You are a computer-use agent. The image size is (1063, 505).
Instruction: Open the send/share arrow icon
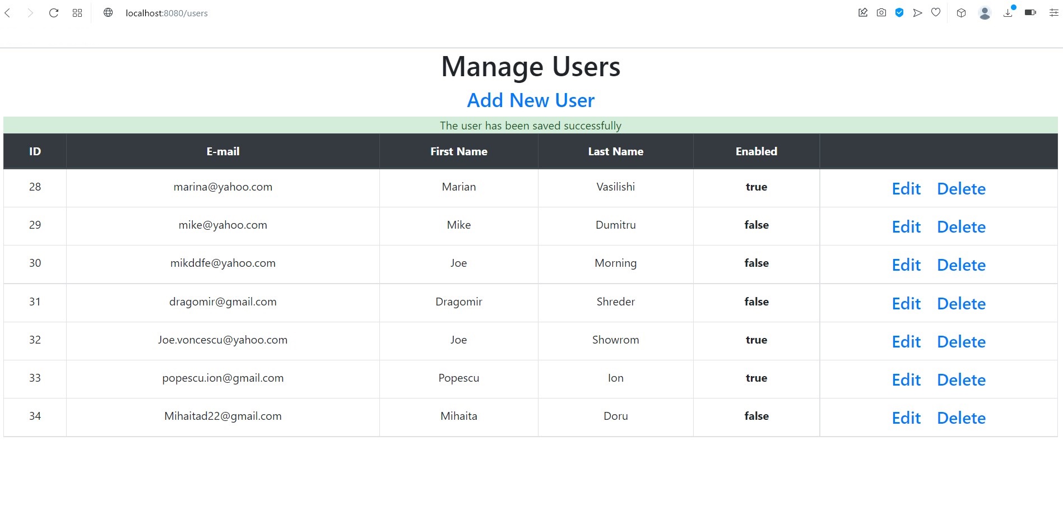click(x=917, y=12)
